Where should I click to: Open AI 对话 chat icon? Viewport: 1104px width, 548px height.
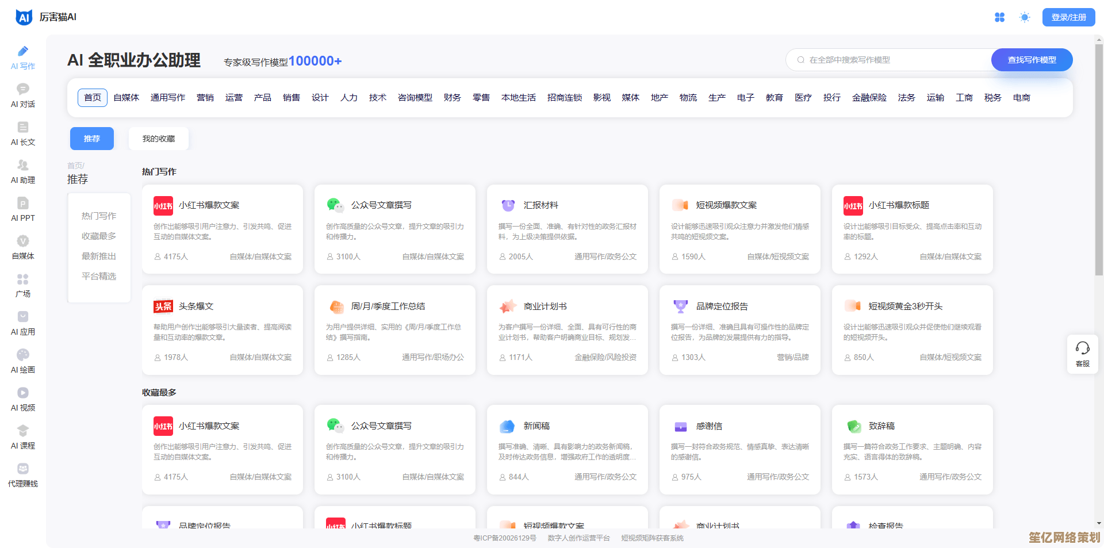(23, 89)
